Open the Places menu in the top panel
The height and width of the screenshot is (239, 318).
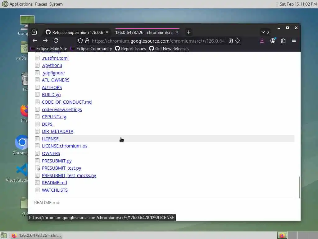[x=41, y=4]
